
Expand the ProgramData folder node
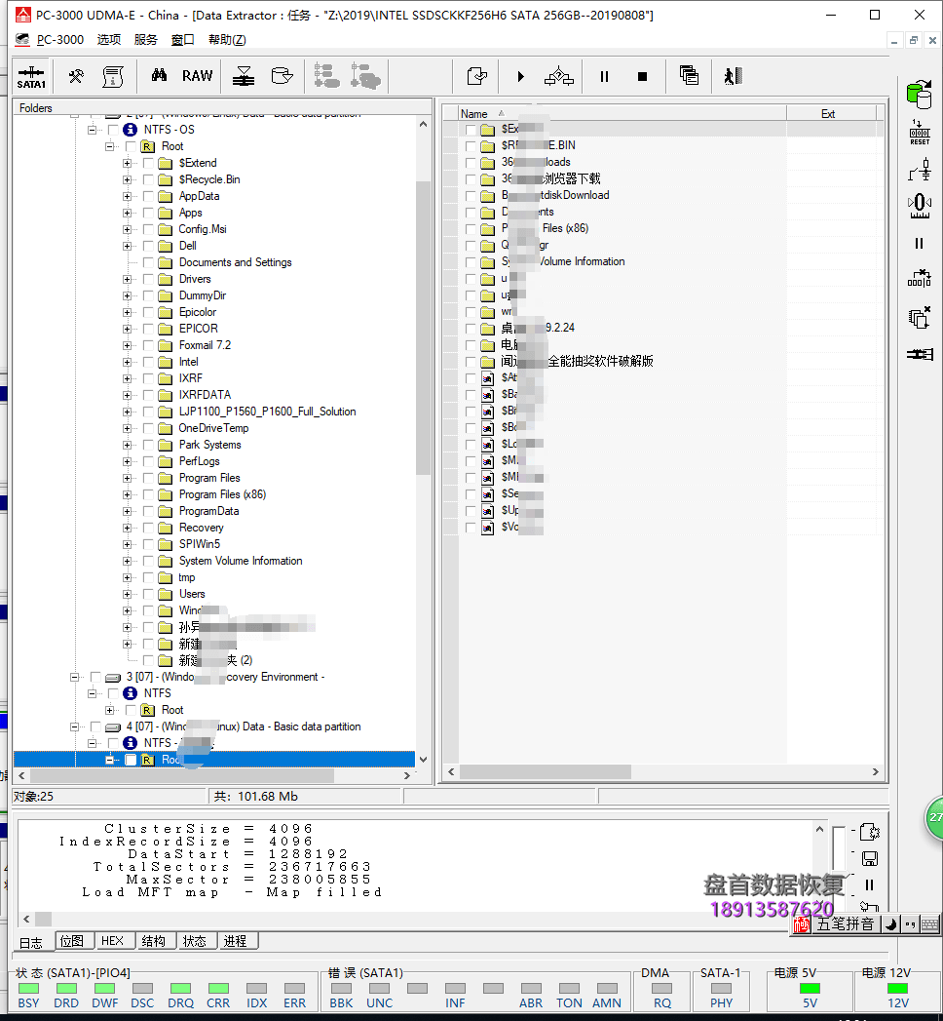click(128, 511)
